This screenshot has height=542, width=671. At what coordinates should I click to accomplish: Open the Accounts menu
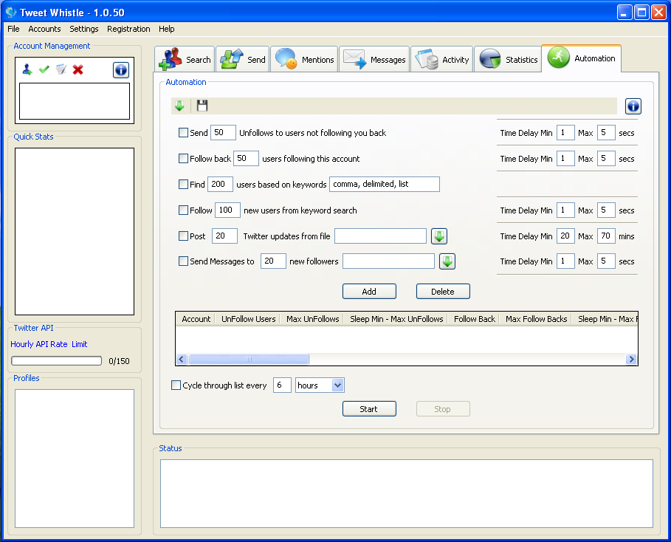[x=44, y=29]
